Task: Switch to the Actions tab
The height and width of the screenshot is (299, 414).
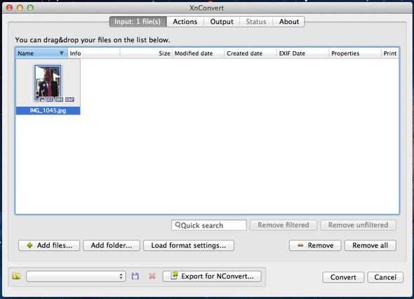Action: pos(185,22)
